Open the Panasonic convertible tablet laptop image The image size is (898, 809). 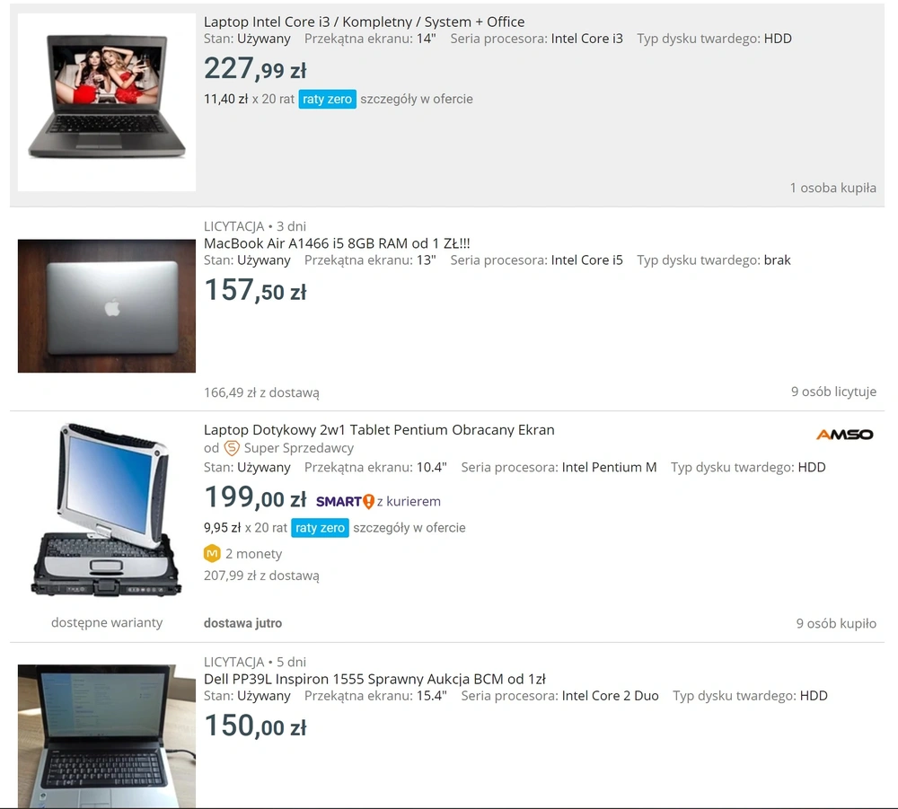coord(107,510)
